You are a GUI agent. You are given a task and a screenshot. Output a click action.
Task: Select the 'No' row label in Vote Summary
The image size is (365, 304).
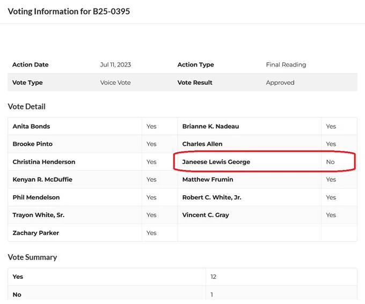17,295
